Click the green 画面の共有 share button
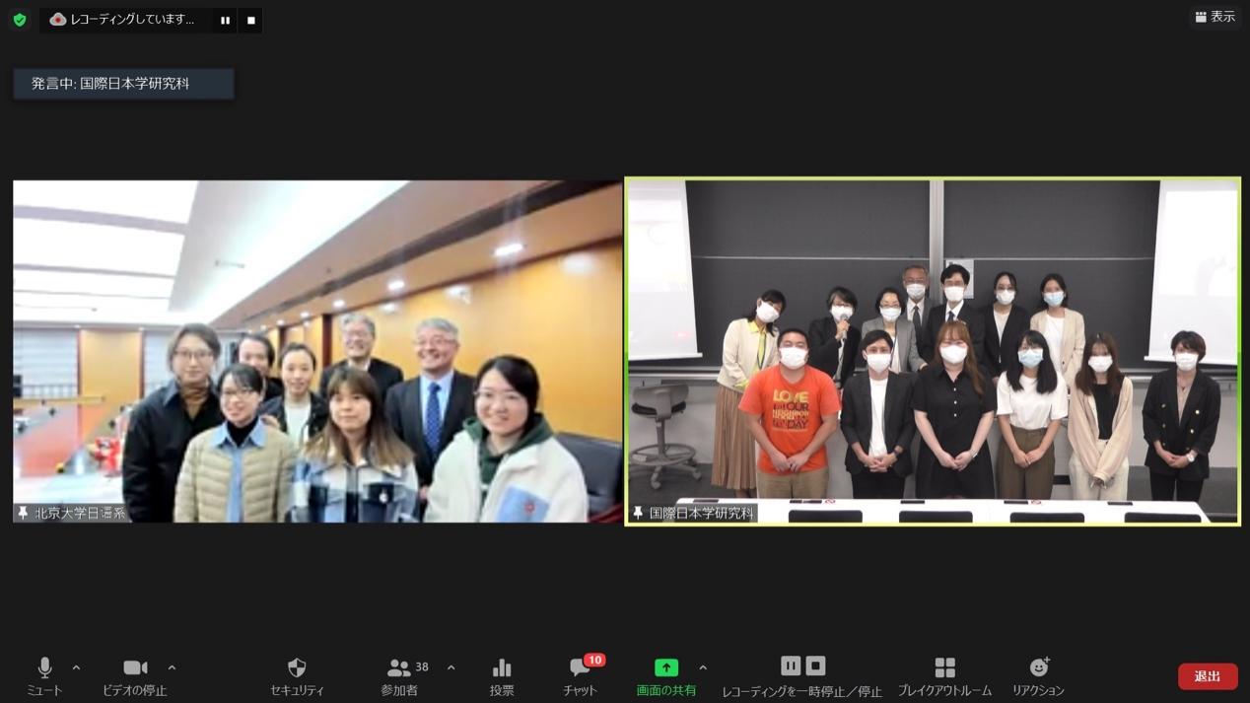1250x703 pixels. (666, 675)
